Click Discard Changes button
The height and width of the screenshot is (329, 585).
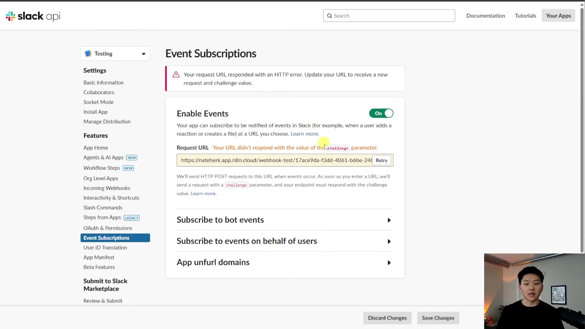[x=387, y=318]
